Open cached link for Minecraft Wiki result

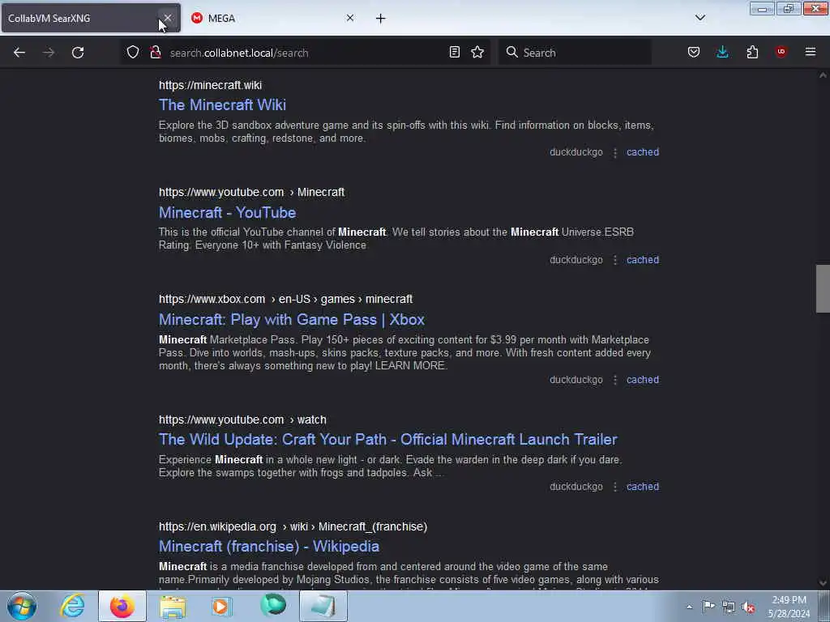pos(643,152)
